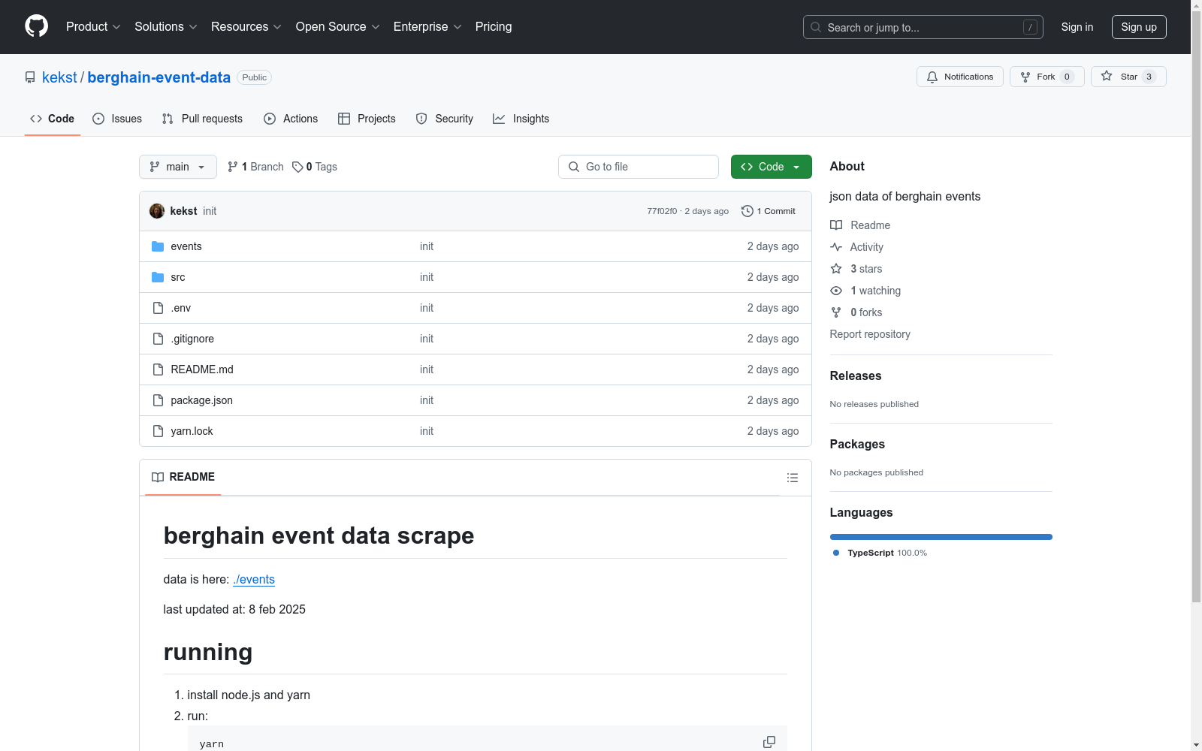Screen dimensions: 1202x751
Task: Expand the Product menu
Action: click(x=93, y=26)
